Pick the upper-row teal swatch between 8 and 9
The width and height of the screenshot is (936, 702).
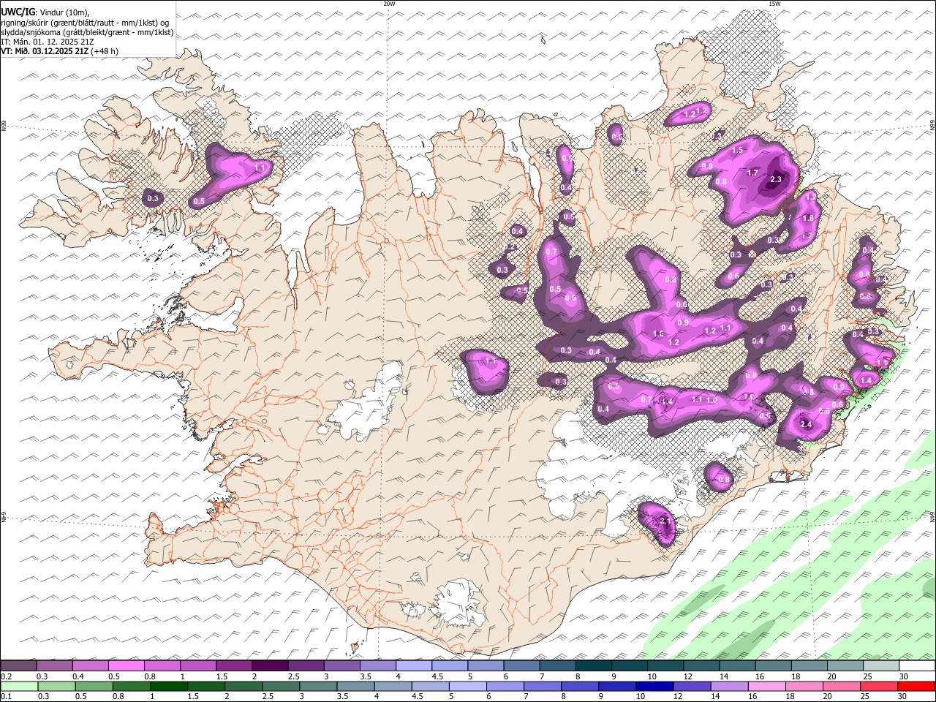point(594,665)
